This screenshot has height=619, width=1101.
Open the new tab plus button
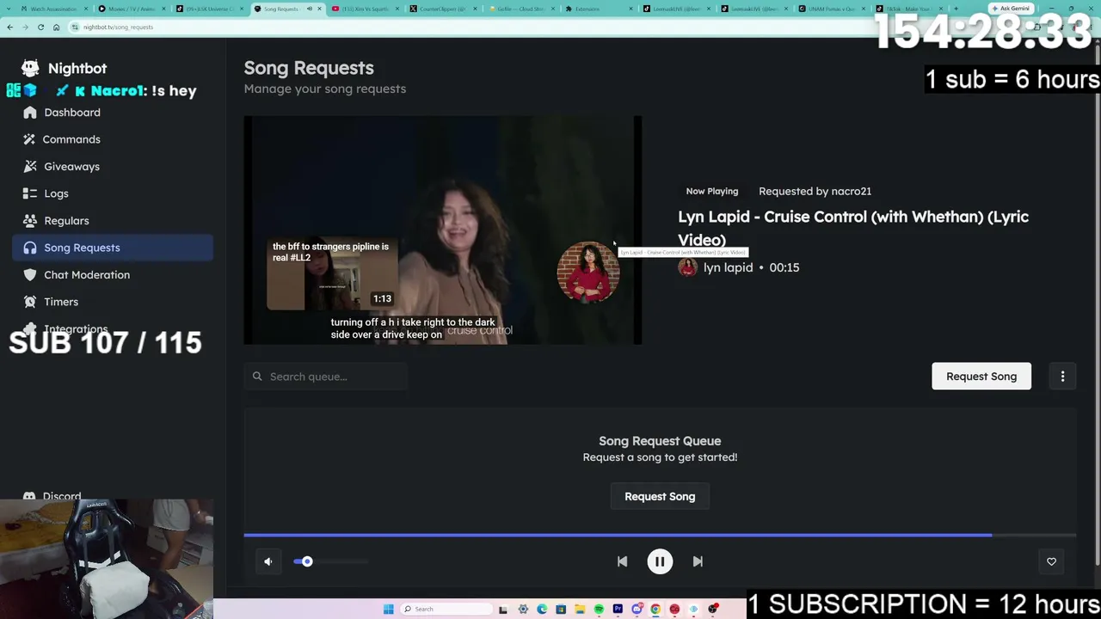click(x=956, y=9)
